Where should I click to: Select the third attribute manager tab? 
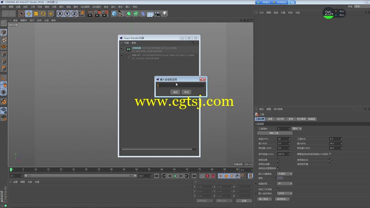280,119
